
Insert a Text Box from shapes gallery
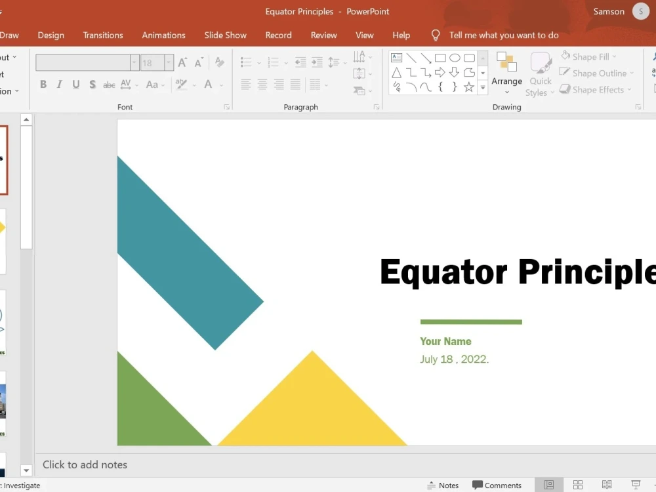396,58
